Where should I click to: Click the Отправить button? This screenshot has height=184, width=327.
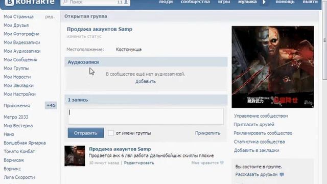tap(86, 133)
